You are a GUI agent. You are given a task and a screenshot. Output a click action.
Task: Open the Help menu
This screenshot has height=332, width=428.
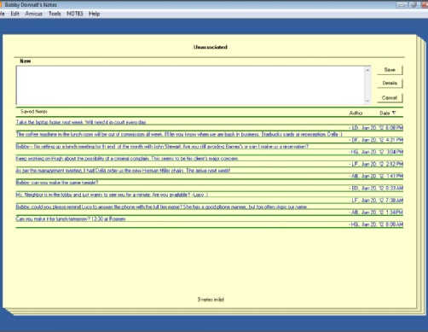tap(94, 14)
